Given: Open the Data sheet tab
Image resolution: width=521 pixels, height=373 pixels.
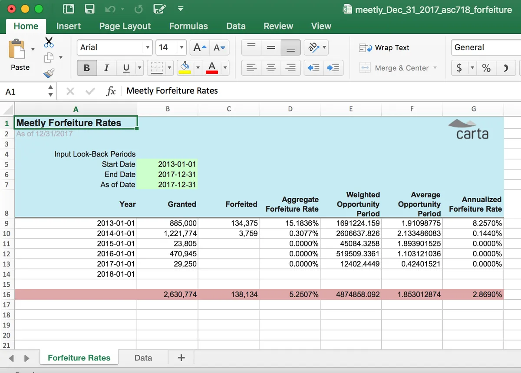Looking at the screenshot, I should (143, 358).
